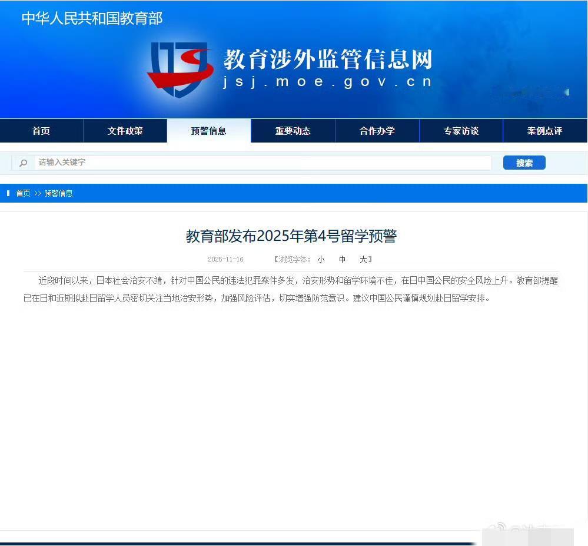Viewport: 588px width, 546px height.
Task: Click the 中华人民共和国教育部 header text
Action: (x=92, y=18)
